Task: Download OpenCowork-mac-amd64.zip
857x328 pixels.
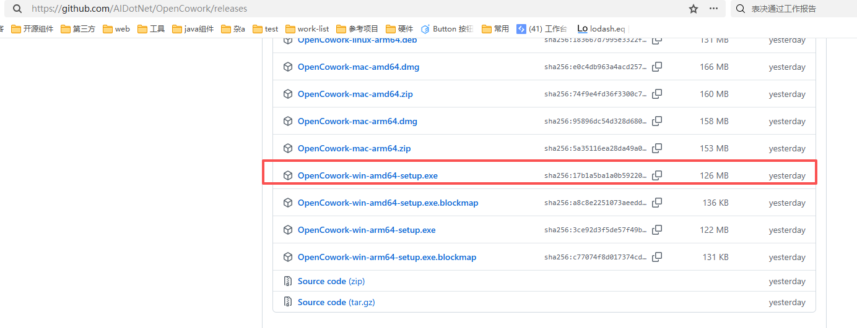Action: (355, 94)
